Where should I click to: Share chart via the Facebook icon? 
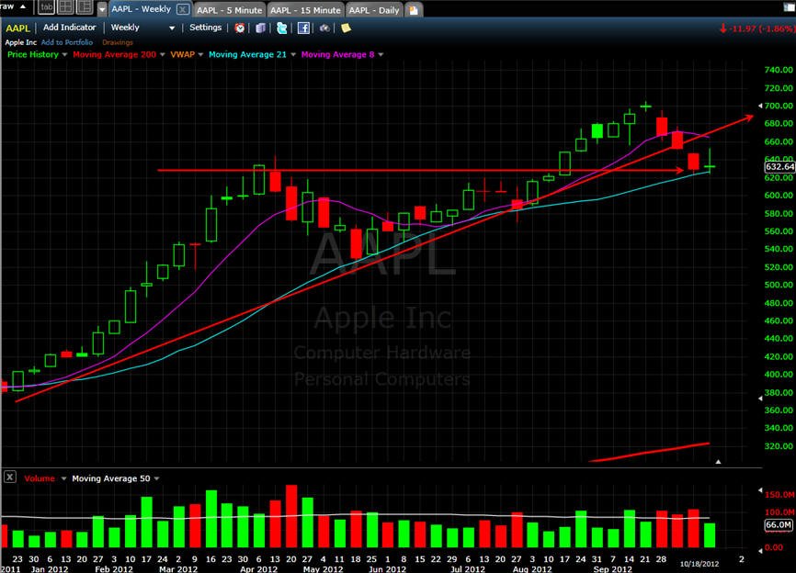click(303, 28)
